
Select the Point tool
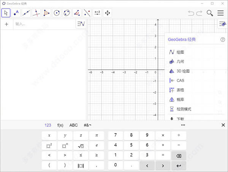(x=16, y=13)
